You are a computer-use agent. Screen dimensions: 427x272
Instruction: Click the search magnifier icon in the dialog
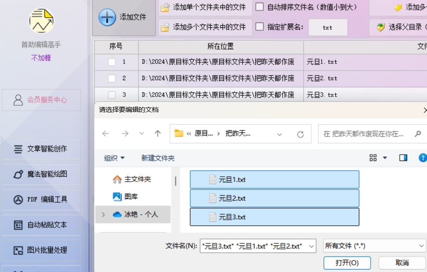pos(418,134)
